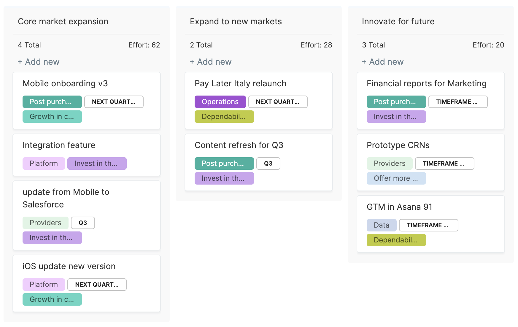Add new item in Core market expansion column
This screenshot has height=327, width=518.
coord(39,62)
